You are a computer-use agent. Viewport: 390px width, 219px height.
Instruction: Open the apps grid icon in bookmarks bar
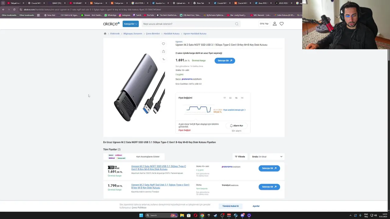tap(38, 15)
